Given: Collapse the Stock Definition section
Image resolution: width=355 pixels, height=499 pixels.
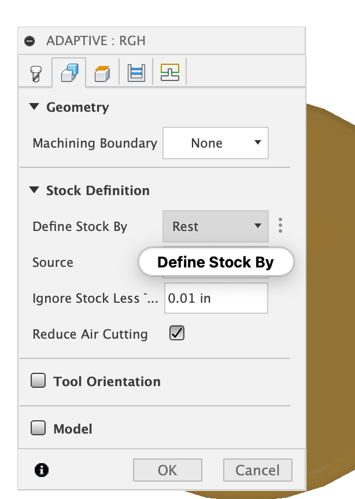Looking at the screenshot, I should point(34,190).
